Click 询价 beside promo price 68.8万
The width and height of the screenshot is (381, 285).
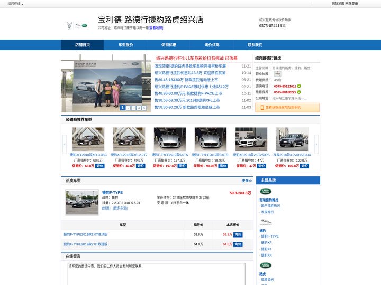pyautogui.click(x=100, y=166)
